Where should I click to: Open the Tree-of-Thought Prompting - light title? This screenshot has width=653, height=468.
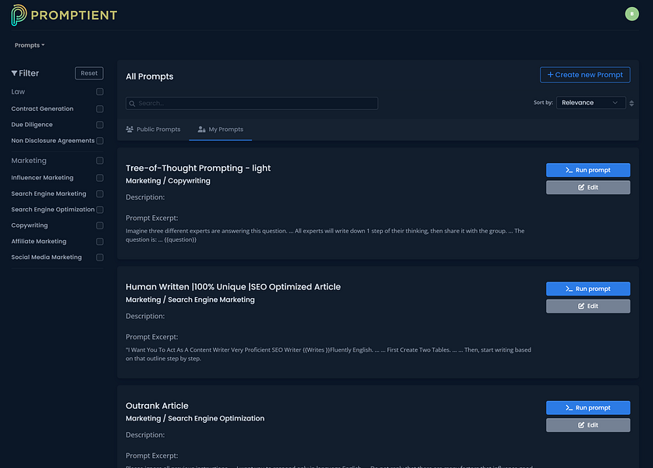pyautogui.click(x=198, y=168)
